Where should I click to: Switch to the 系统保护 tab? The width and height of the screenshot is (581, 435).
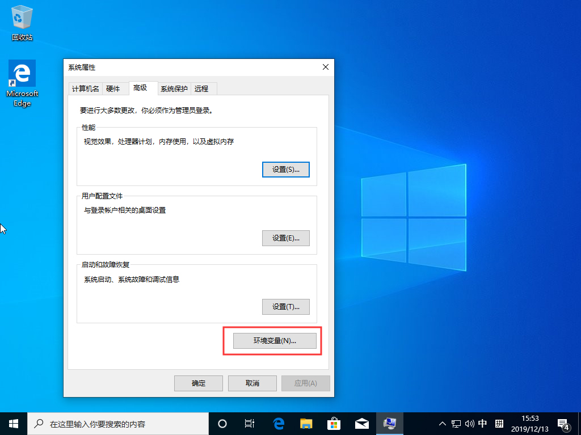pos(174,88)
